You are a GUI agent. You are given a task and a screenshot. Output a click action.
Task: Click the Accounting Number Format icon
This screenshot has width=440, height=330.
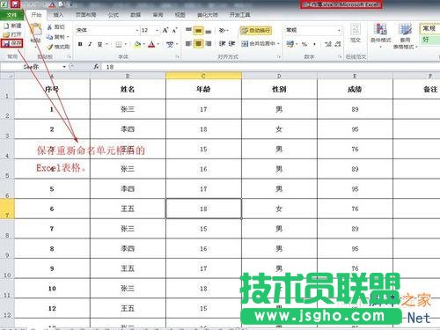[x=290, y=44]
